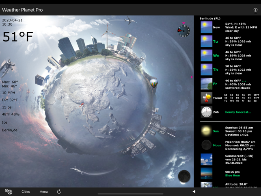Tap the Blue Hour thumbnail

(x=206, y=174)
